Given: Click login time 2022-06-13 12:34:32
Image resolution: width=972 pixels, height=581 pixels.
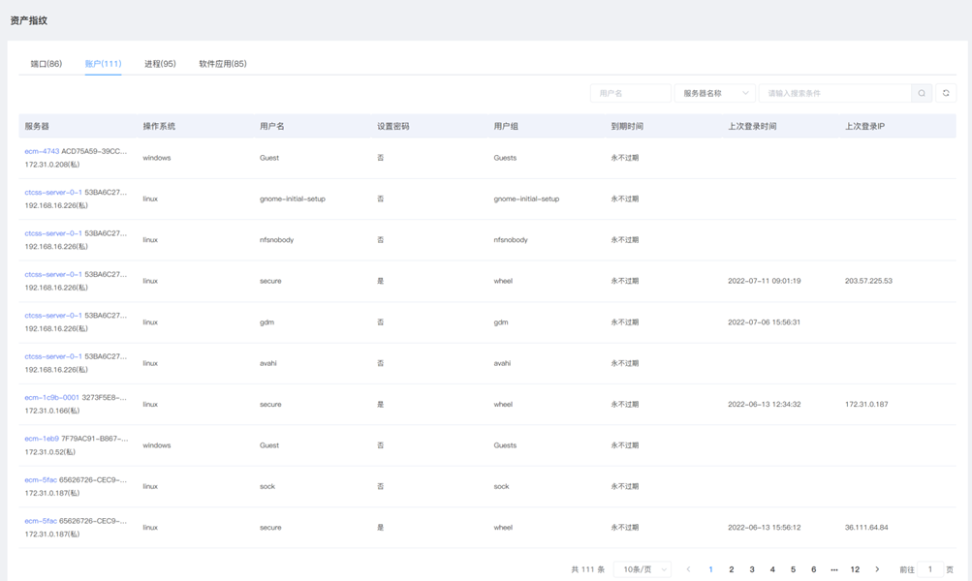Looking at the screenshot, I should click(765, 405).
